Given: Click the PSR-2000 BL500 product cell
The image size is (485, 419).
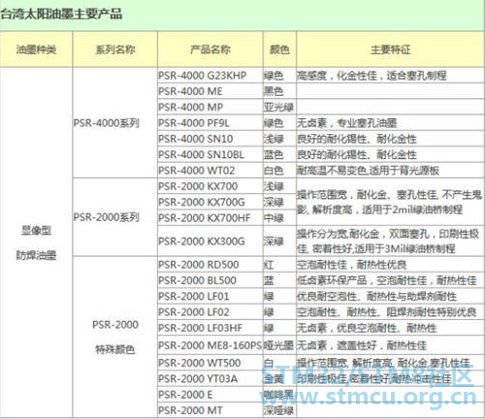Looking at the screenshot, I should (210, 280).
